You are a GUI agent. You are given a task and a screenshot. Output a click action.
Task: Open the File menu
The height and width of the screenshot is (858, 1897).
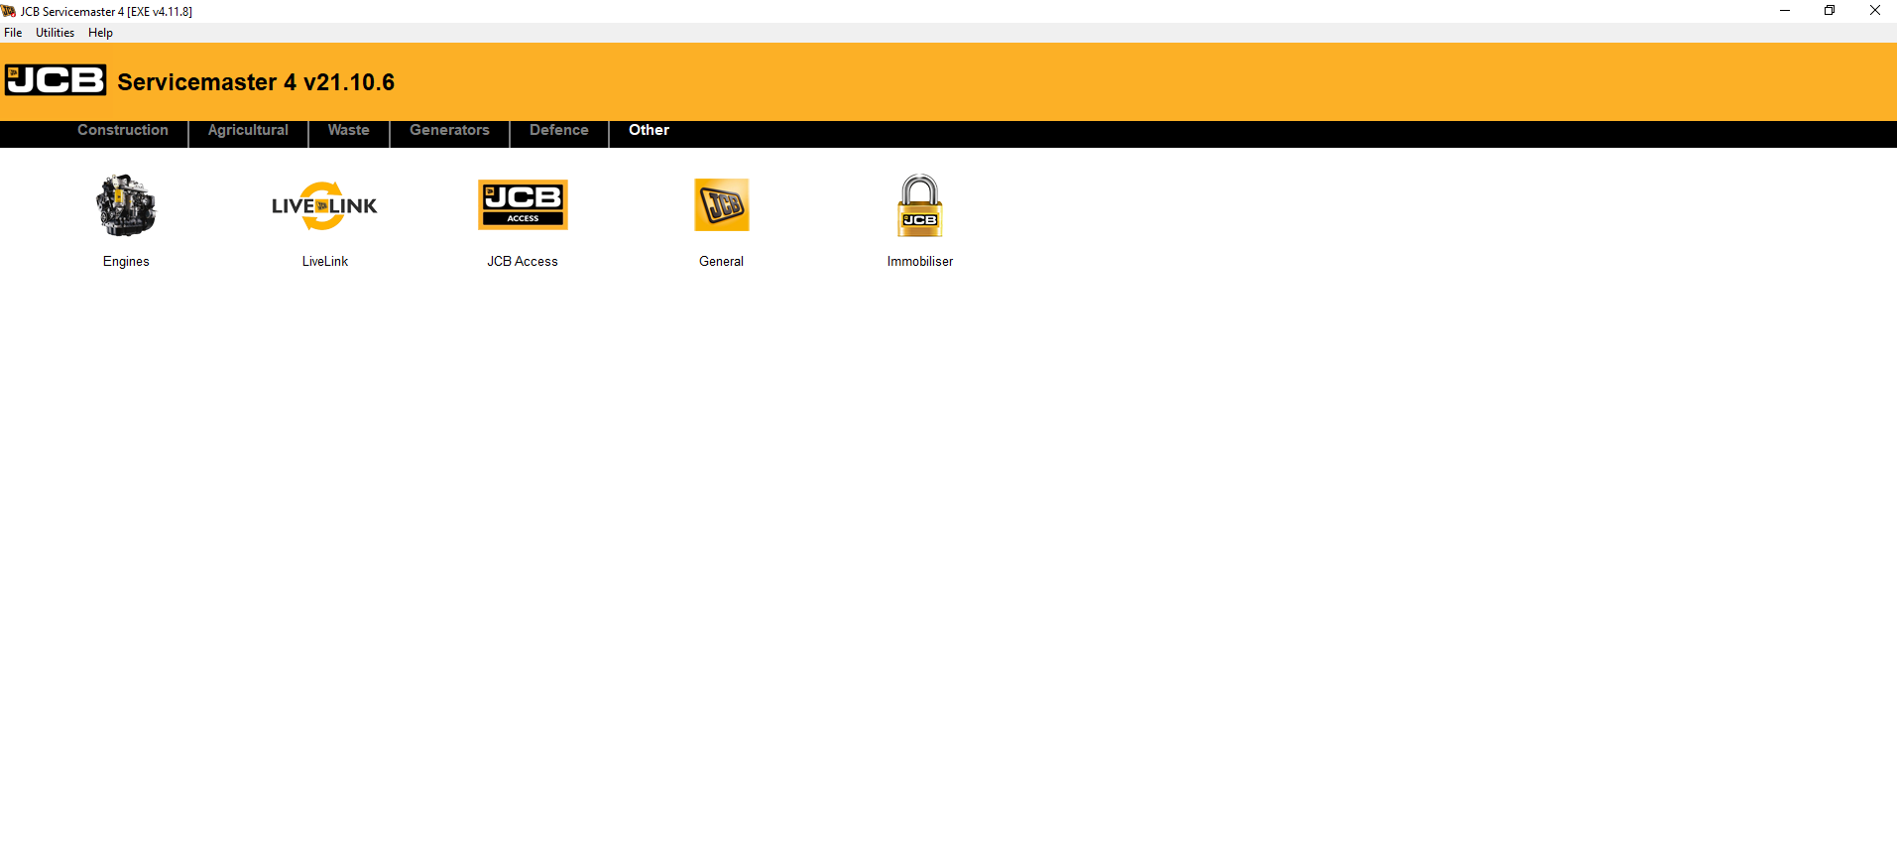point(13,33)
